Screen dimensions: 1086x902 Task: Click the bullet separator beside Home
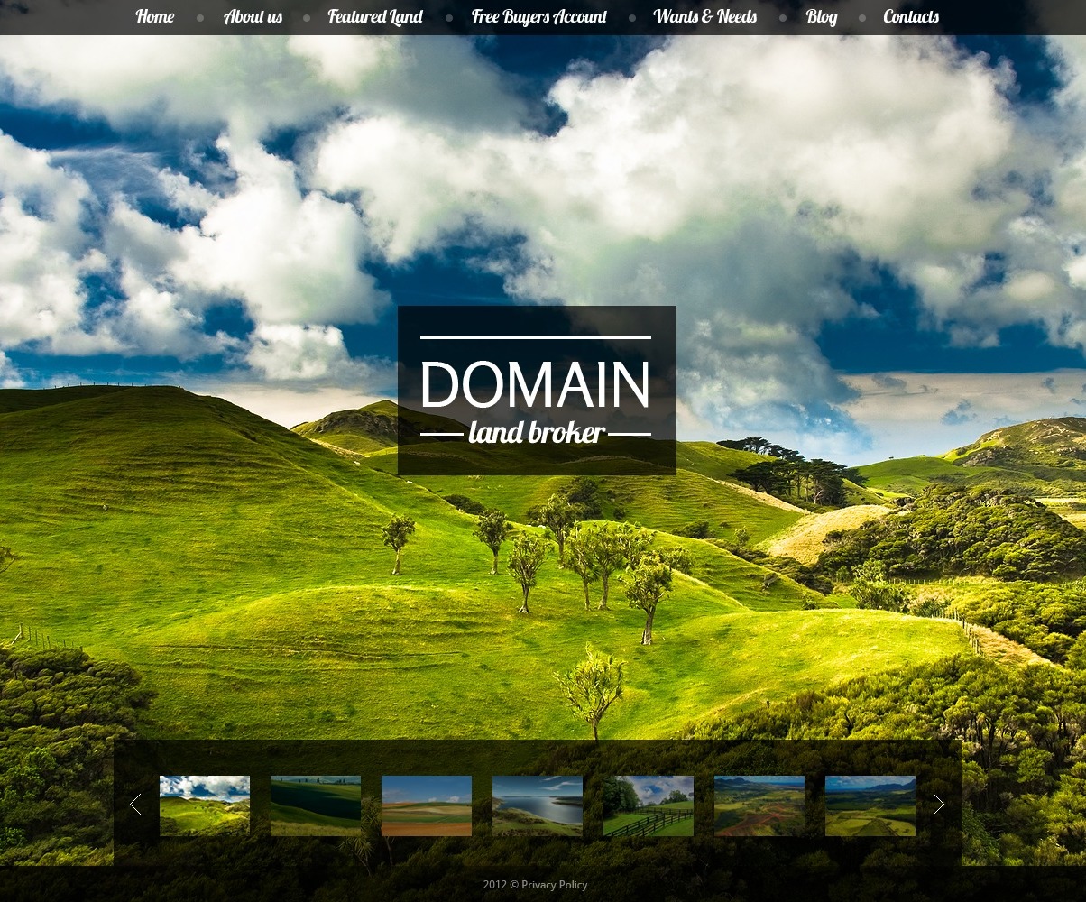pos(199,16)
